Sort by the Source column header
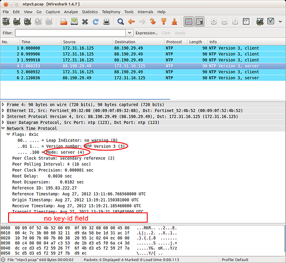This screenshot has width=286, height=263. tap(87, 42)
